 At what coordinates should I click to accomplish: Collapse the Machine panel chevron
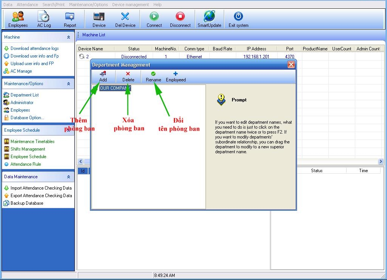(68, 37)
